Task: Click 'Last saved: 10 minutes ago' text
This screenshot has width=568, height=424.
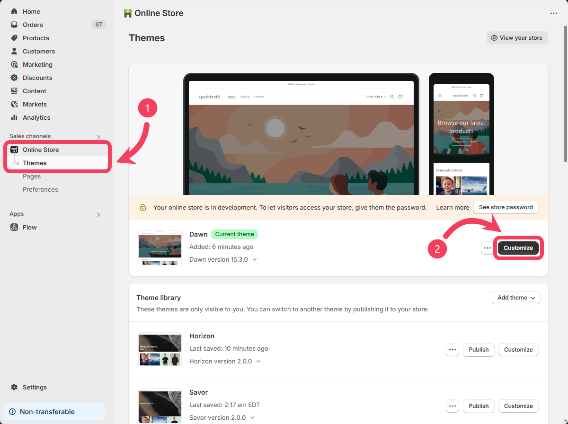Action: point(229,348)
